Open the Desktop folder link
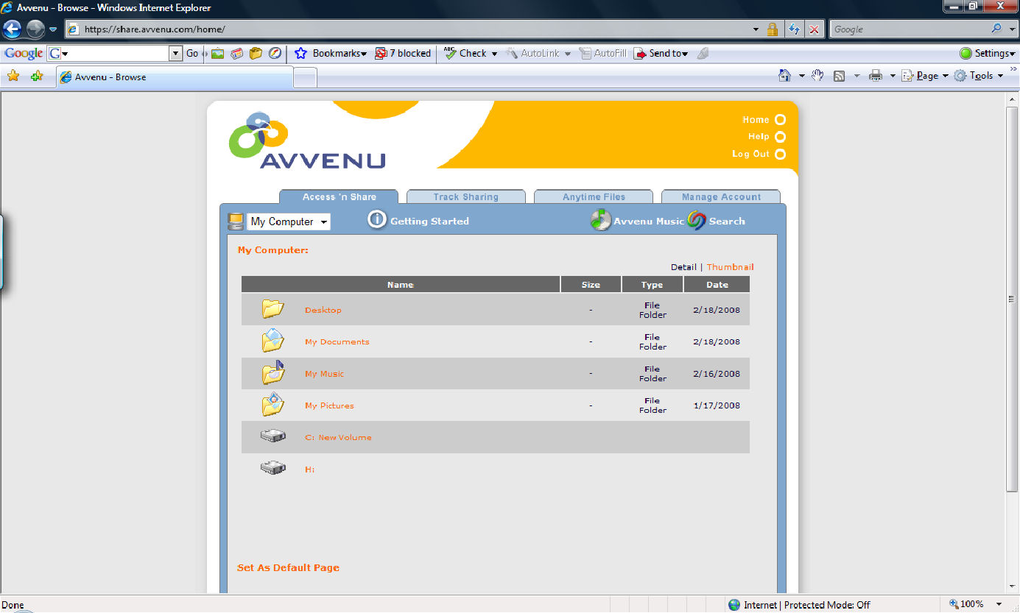 click(323, 310)
